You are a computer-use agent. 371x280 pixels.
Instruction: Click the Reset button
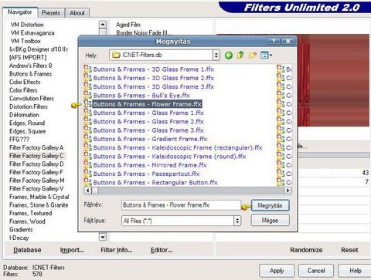click(349, 250)
